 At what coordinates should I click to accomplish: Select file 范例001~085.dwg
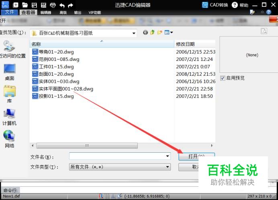(x=56, y=59)
